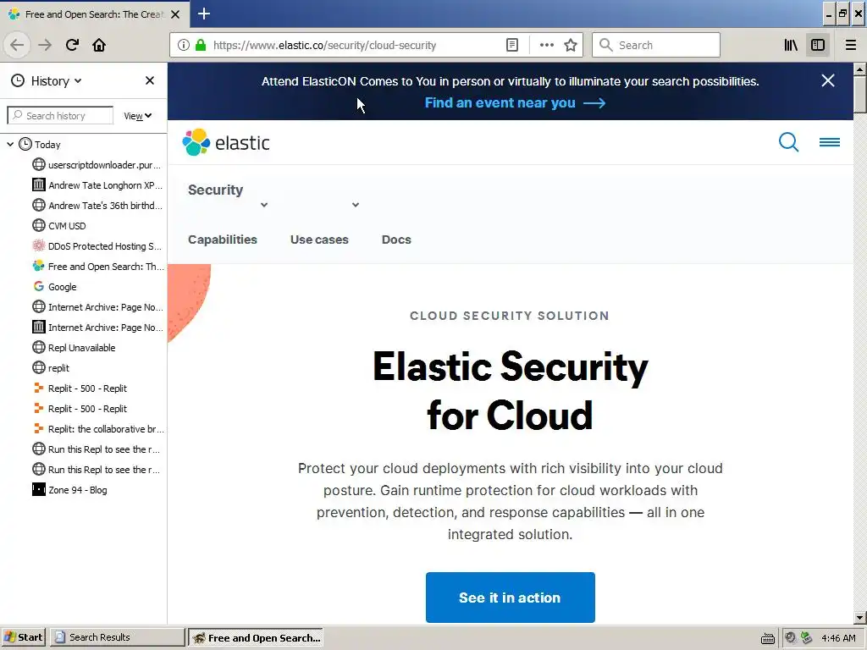
Task: Open a new tab with plus button
Action: 204,14
